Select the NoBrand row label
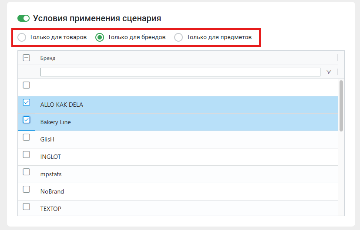The image size is (360, 230). [52, 191]
